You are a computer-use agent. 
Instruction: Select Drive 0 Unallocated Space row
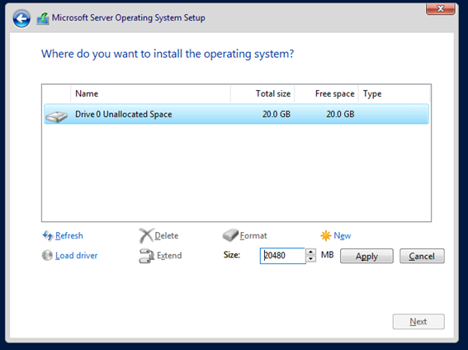(236, 114)
